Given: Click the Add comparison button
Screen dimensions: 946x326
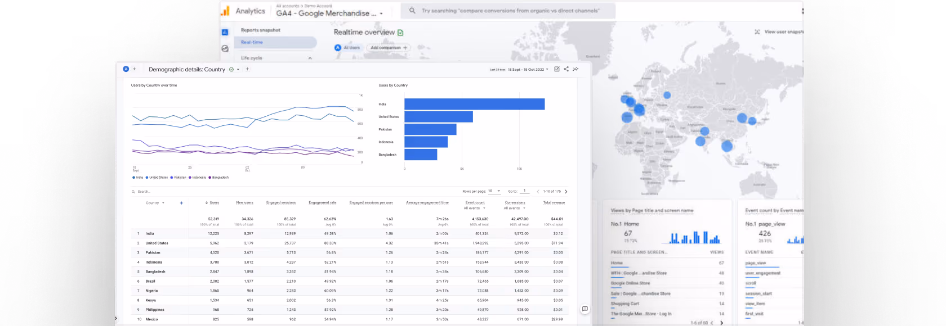Looking at the screenshot, I should click(389, 48).
